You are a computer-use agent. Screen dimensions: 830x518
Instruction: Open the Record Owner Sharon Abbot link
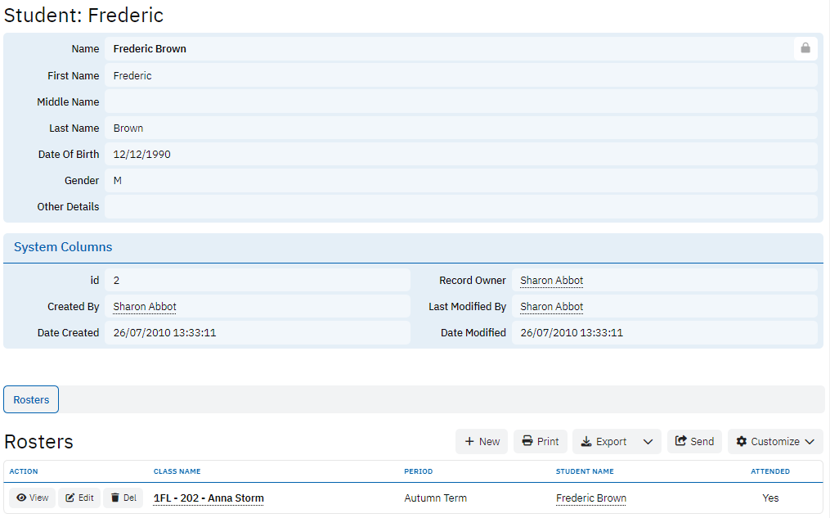click(x=551, y=281)
